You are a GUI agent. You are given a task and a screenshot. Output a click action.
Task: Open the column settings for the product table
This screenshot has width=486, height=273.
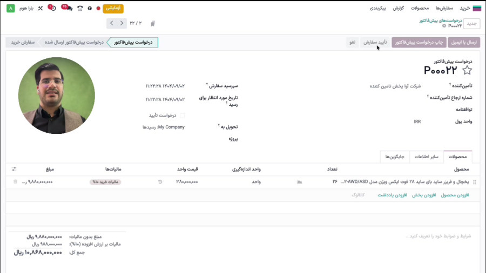(14, 169)
